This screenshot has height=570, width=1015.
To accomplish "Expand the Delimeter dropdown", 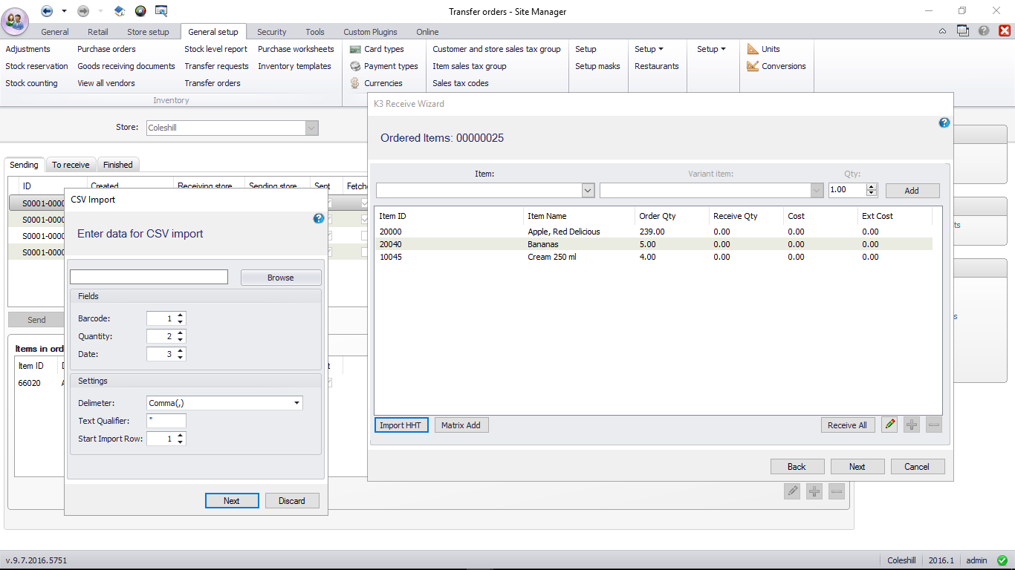I will click(x=297, y=403).
